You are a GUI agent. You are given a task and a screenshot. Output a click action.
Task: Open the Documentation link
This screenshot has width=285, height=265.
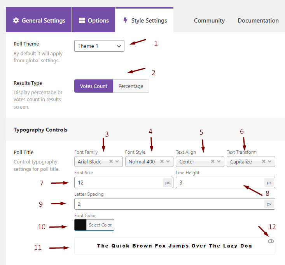coord(258,21)
